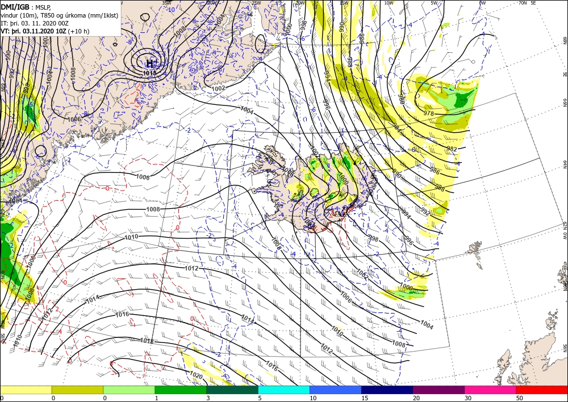Screen dimensions: 568x402
Task: Click the legend value '30'
Action: [468, 399]
